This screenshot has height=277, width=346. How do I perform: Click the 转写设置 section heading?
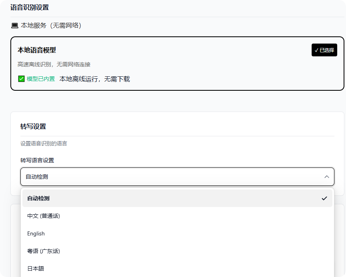(x=32, y=126)
